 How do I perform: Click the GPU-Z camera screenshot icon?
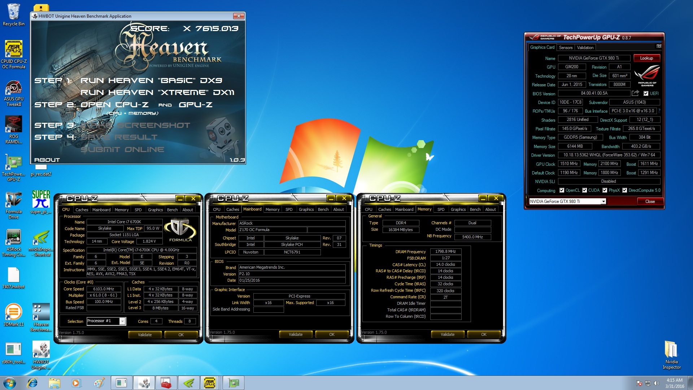click(659, 47)
